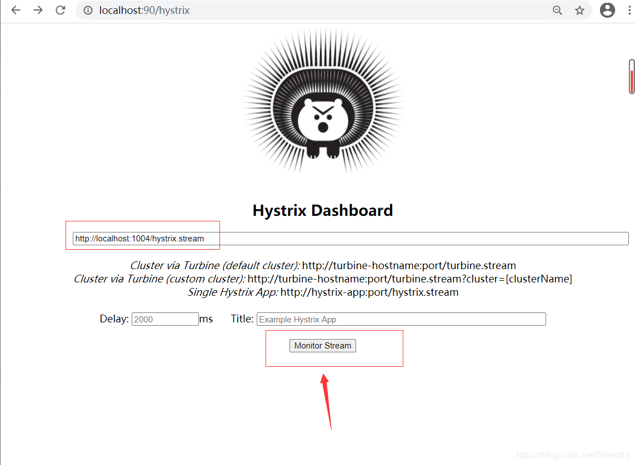Go forward with the browser forward arrow

[x=38, y=10]
